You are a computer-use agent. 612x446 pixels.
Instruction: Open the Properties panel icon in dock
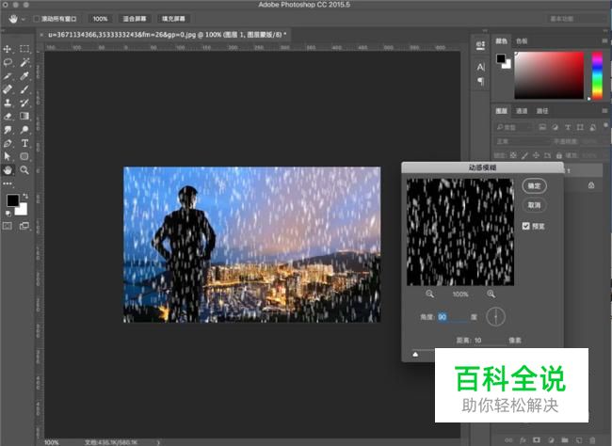pyautogui.click(x=481, y=45)
